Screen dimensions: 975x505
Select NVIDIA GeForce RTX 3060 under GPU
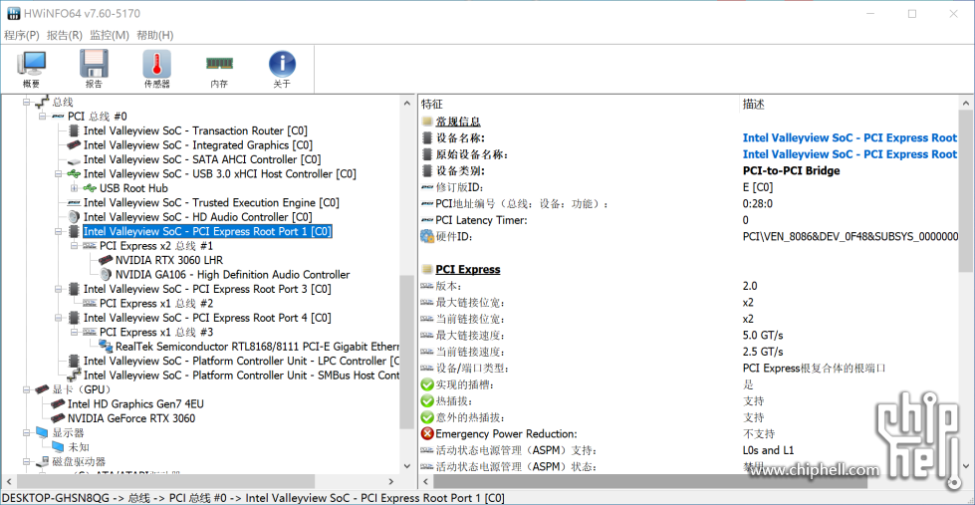tap(131, 418)
